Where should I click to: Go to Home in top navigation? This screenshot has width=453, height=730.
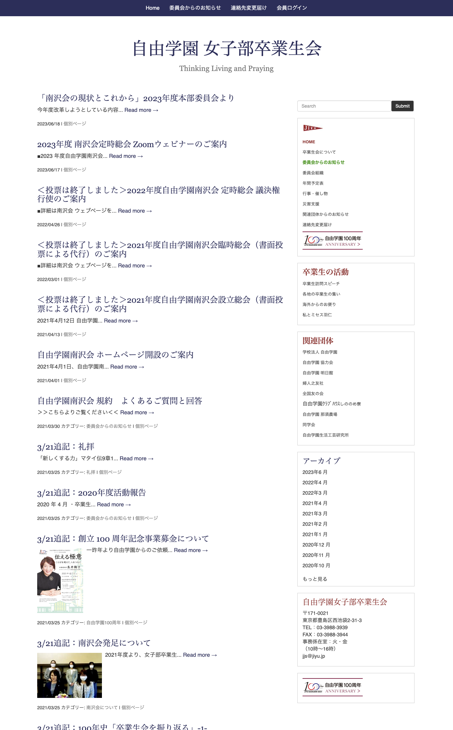point(152,8)
